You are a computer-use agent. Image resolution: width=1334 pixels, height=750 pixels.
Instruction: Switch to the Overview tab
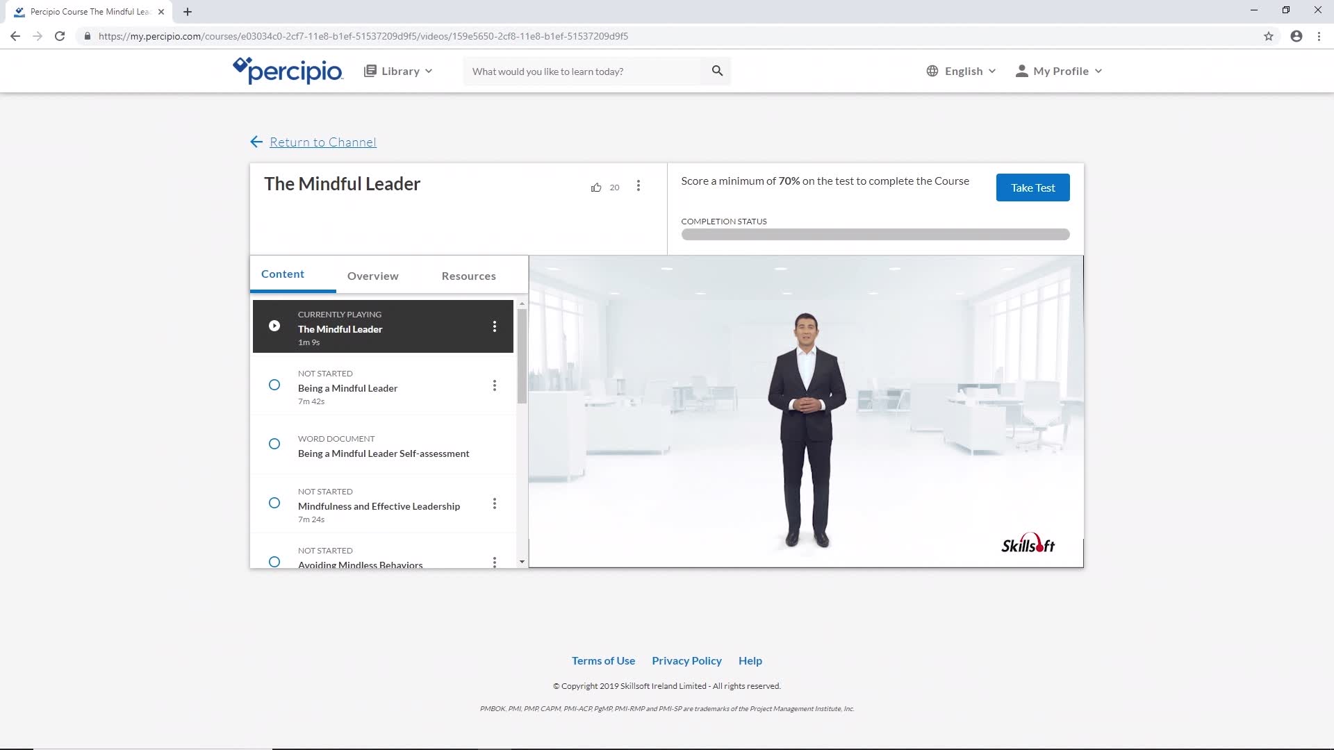(373, 276)
